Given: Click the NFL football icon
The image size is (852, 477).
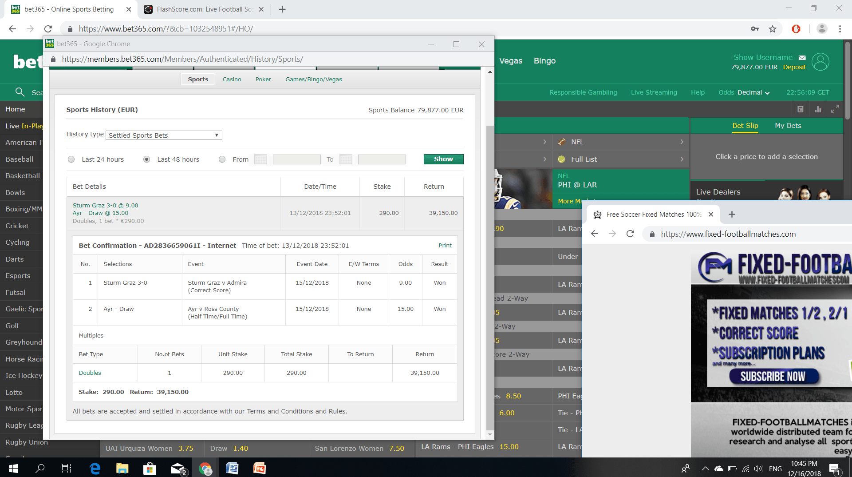Looking at the screenshot, I should [x=561, y=142].
